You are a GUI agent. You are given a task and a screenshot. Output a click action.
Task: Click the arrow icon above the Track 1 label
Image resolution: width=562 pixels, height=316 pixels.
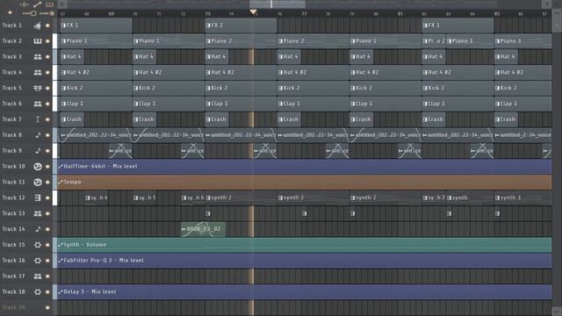tap(10, 13)
